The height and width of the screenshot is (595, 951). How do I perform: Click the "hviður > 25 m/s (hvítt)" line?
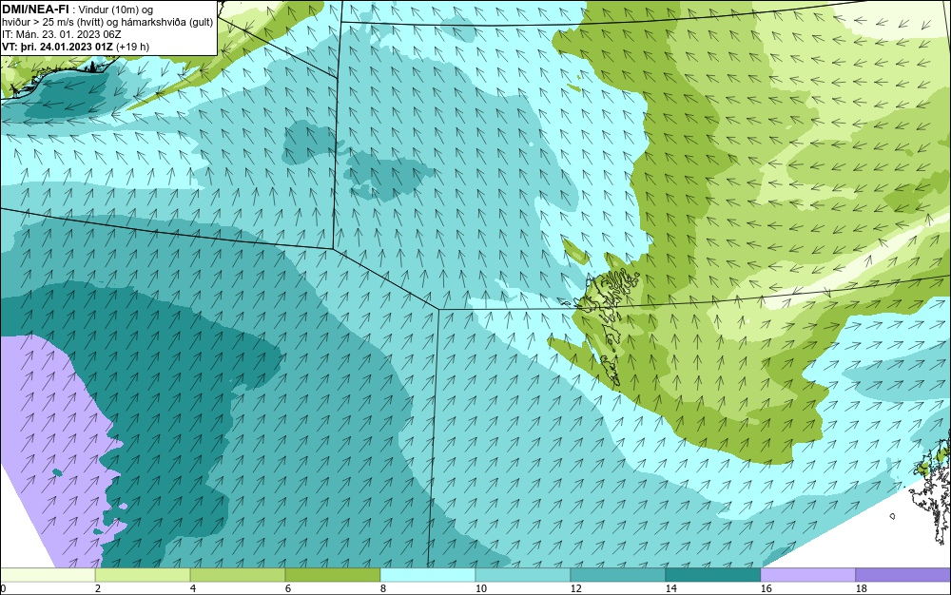pos(50,23)
